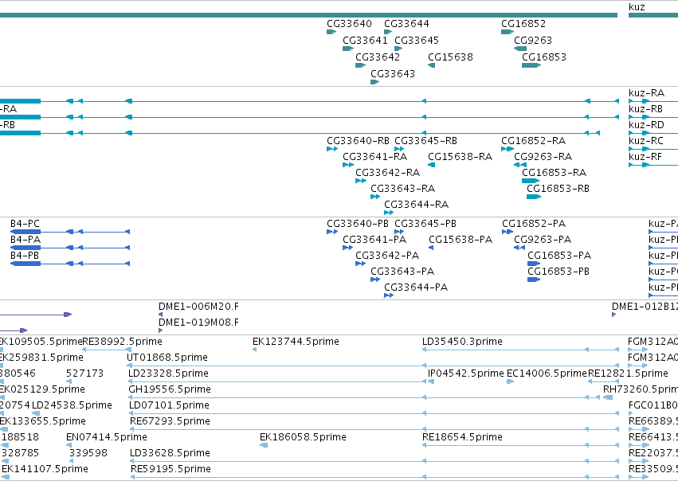Viewport: 678px width, 481px height.
Task: Select transcript kuz-RD
Action: click(646, 125)
